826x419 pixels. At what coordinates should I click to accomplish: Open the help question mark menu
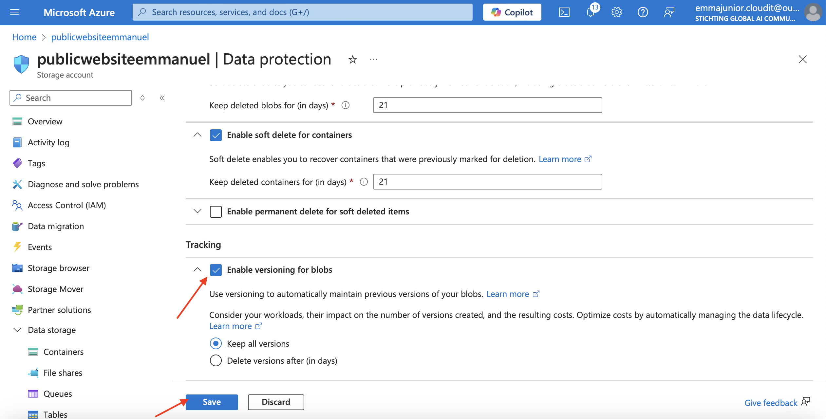pos(643,12)
